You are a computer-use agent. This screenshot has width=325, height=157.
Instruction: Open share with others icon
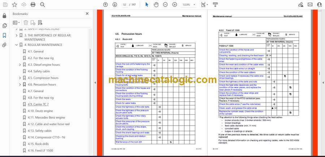pyautogui.click(x=320, y=5)
